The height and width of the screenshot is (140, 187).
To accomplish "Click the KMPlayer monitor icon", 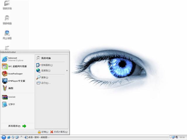I will tap(5, 81).
